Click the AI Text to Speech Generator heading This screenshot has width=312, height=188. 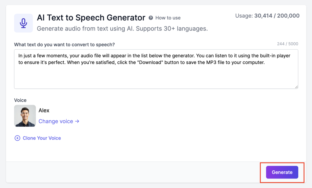pyautogui.click(x=91, y=18)
